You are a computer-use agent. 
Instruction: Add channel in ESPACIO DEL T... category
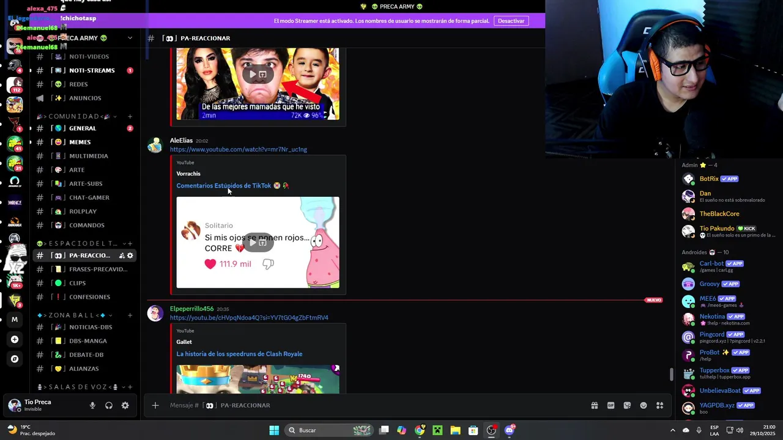(130, 243)
